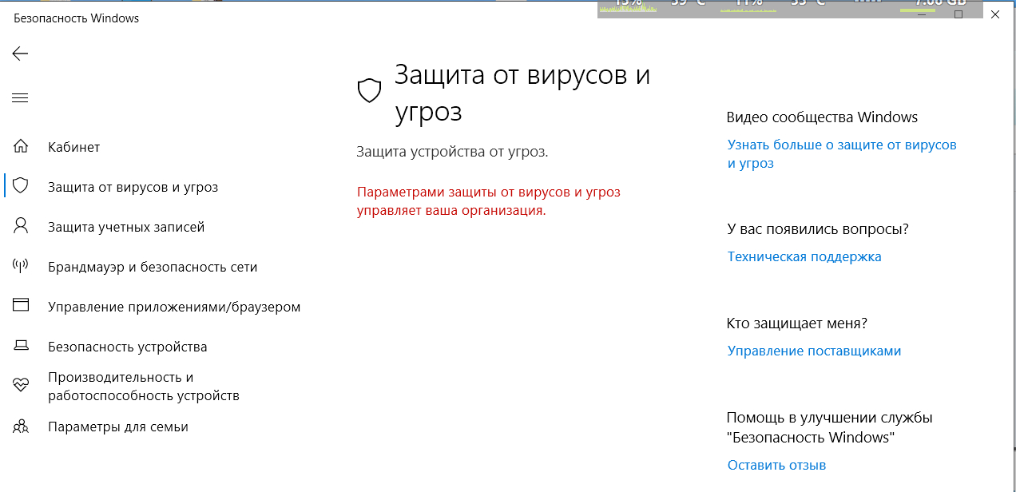Open the Кабинет section
This screenshot has height=492, width=1016.
(x=73, y=147)
